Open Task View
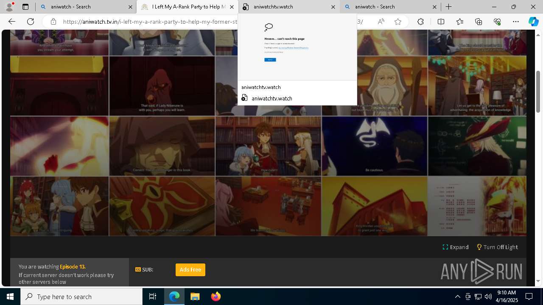The height and width of the screenshot is (305, 543). tap(153, 297)
